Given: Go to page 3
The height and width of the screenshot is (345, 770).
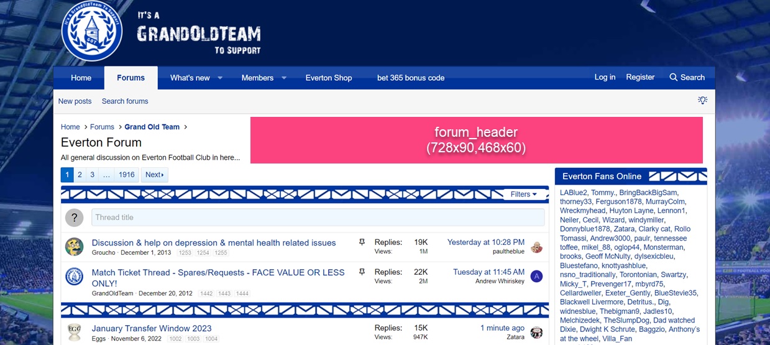Looking at the screenshot, I should 92,175.
